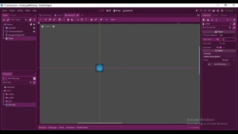Image resolution: width=238 pixels, height=134 pixels.
Task: Open Inspector extra resource options menu
Action: point(216,20)
